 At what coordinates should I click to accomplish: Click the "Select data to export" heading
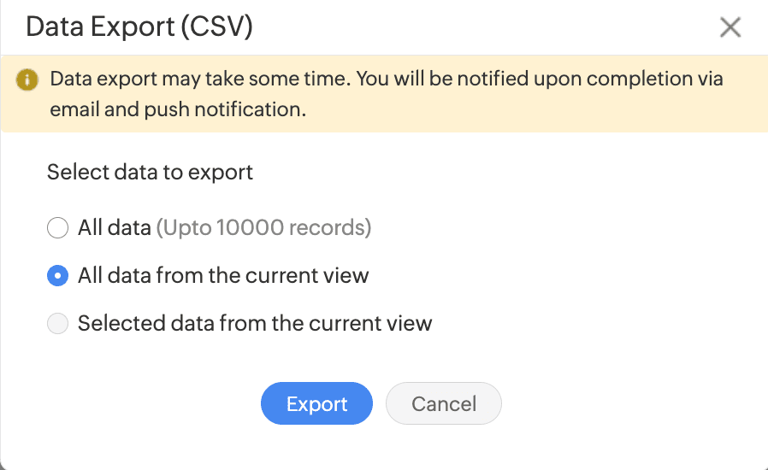point(150,172)
